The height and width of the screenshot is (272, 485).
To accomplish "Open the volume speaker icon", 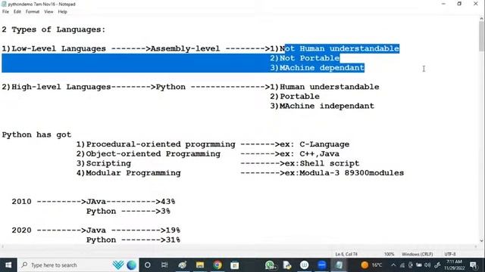I will coord(427,265).
